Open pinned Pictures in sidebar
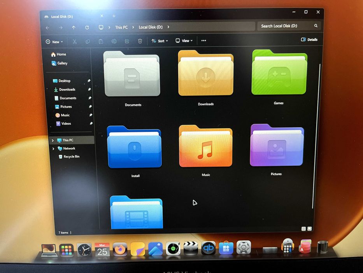Screen dimensions: 363x273 click(x=63, y=106)
